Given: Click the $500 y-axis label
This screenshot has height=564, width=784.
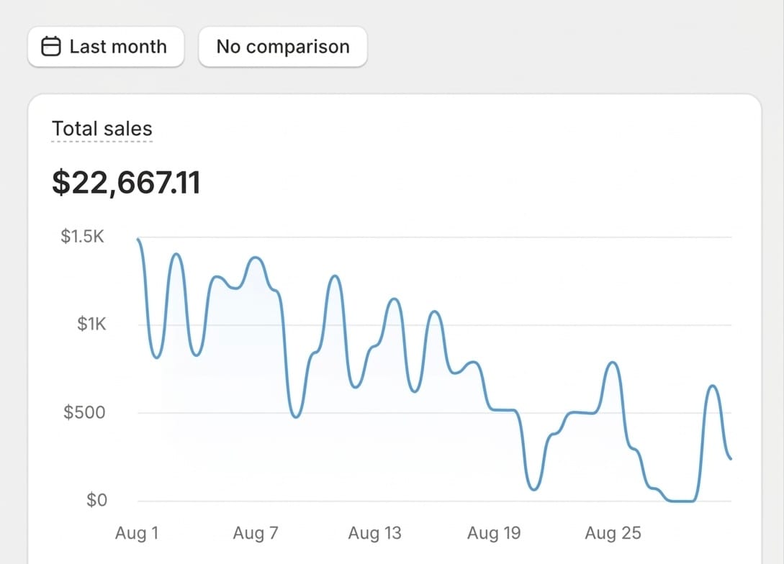Looking at the screenshot, I should (x=85, y=412).
